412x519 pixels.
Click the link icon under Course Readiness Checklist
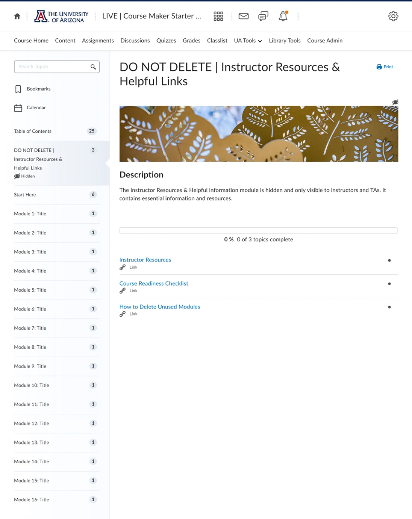123,291
